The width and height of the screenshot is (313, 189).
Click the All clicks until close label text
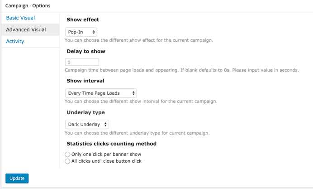tap(106, 161)
